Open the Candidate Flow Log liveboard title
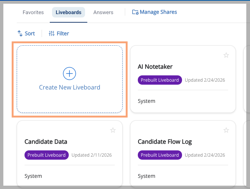 click(x=165, y=142)
